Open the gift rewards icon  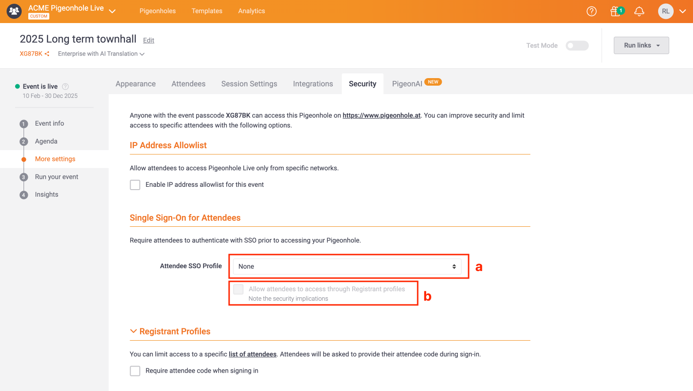(x=616, y=11)
